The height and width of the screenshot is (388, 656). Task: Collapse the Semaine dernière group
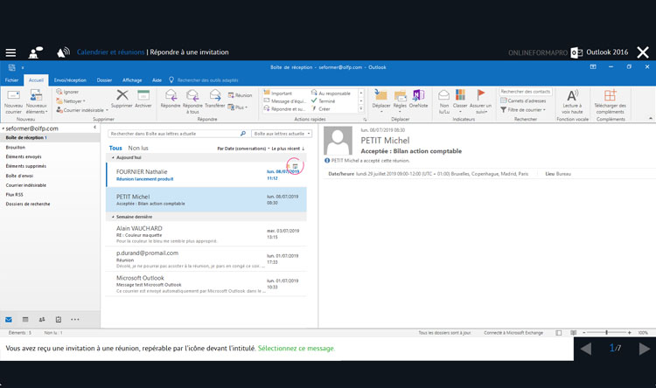click(113, 217)
